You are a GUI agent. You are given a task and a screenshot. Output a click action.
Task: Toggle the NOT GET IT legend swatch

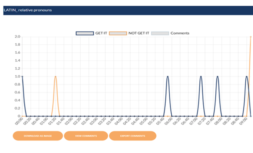[x=118, y=33]
